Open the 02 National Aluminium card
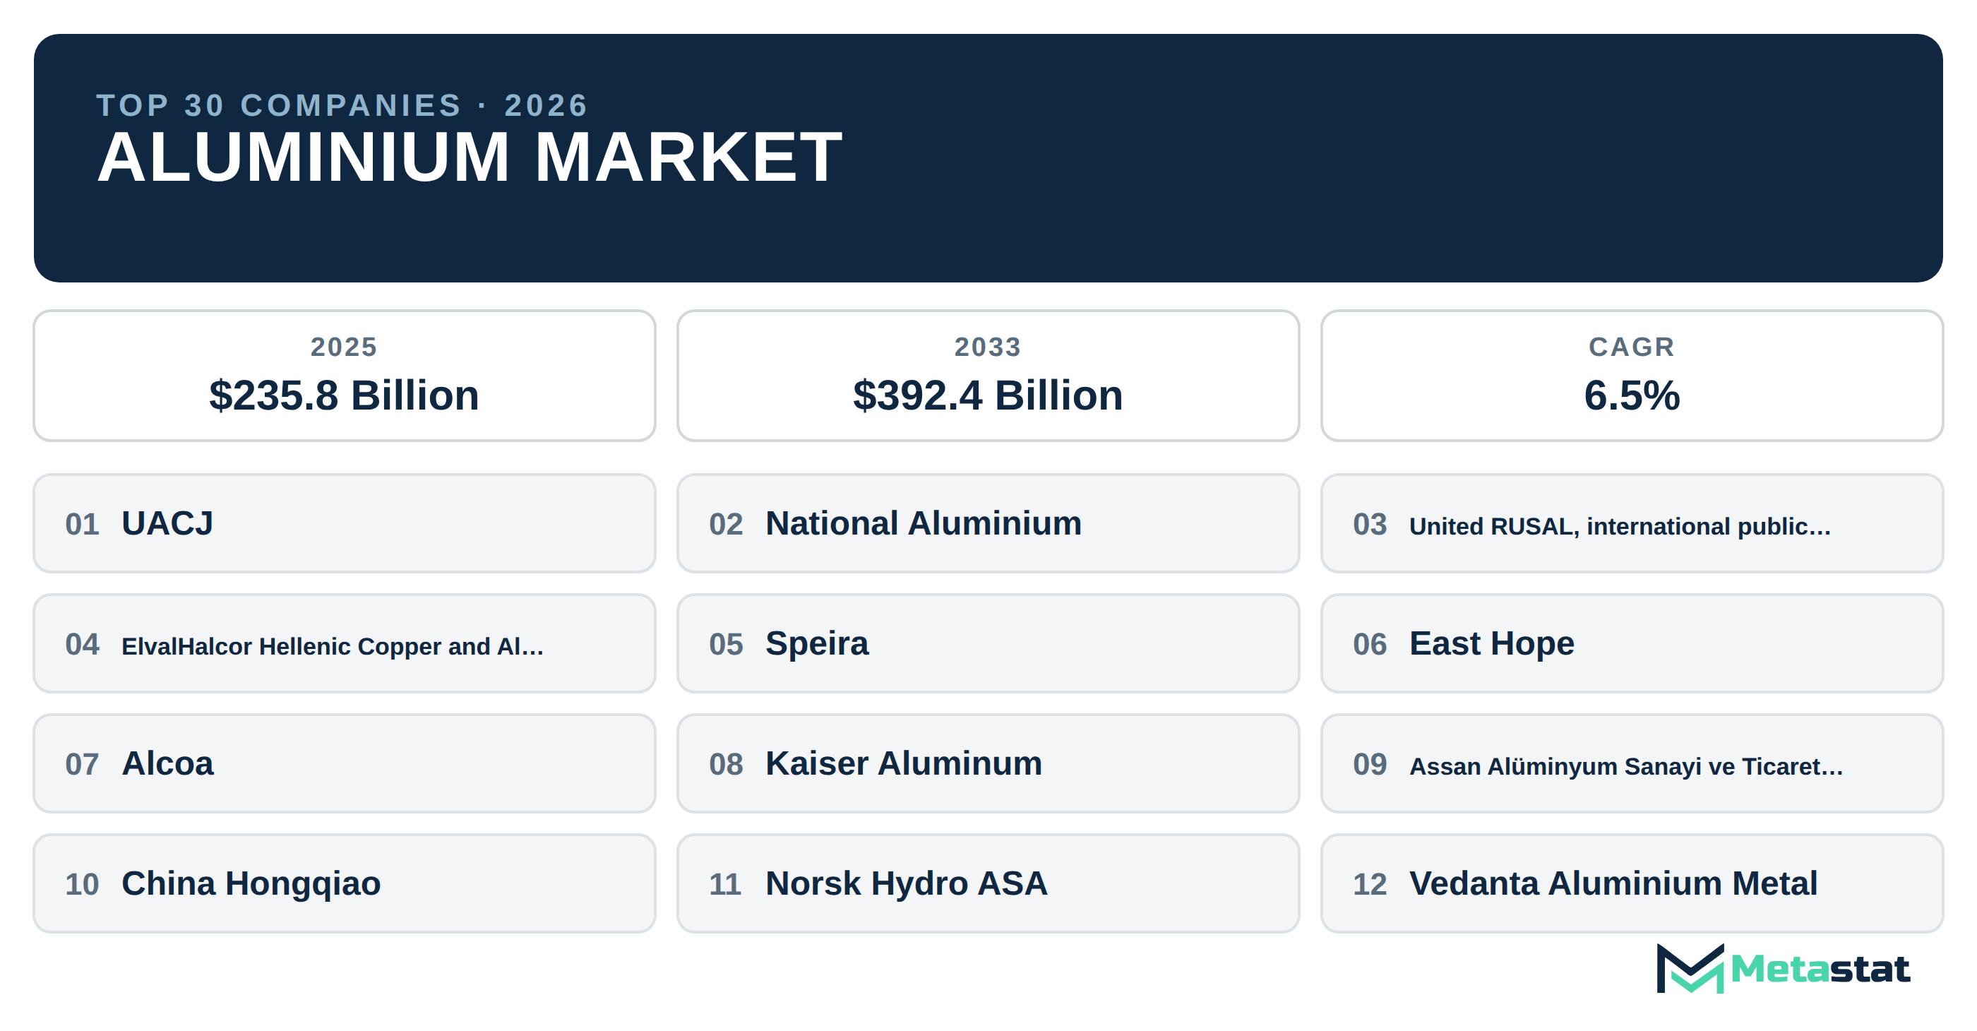This screenshot has height=1031, width=1977. (988, 523)
